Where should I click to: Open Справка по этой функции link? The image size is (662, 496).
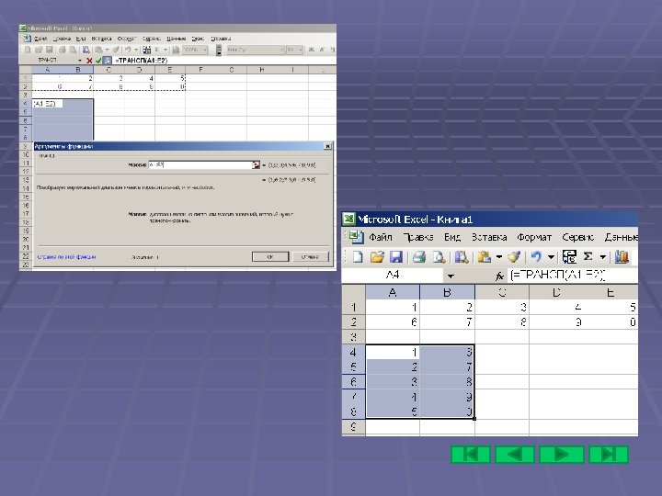tap(67, 257)
